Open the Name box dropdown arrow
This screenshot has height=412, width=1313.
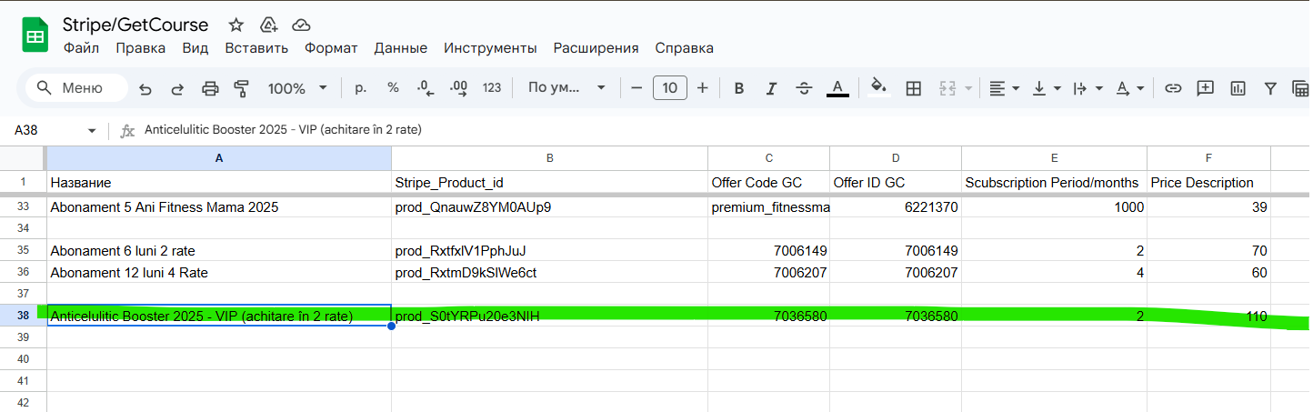pyautogui.click(x=92, y=131)
